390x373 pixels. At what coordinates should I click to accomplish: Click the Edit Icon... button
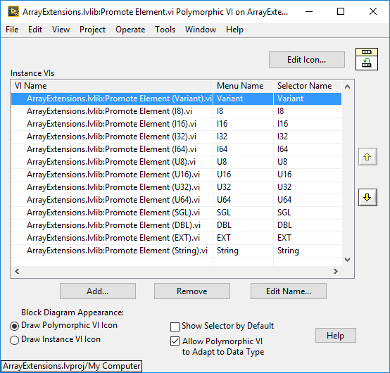[307, 60]
